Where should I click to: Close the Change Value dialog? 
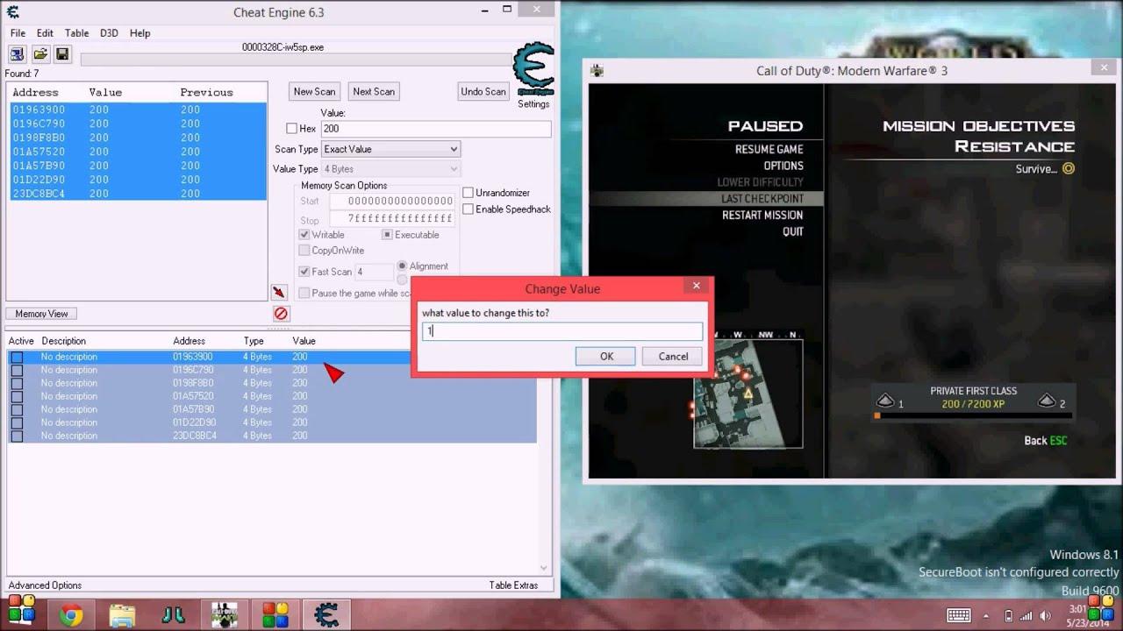(x=696, y=286)
